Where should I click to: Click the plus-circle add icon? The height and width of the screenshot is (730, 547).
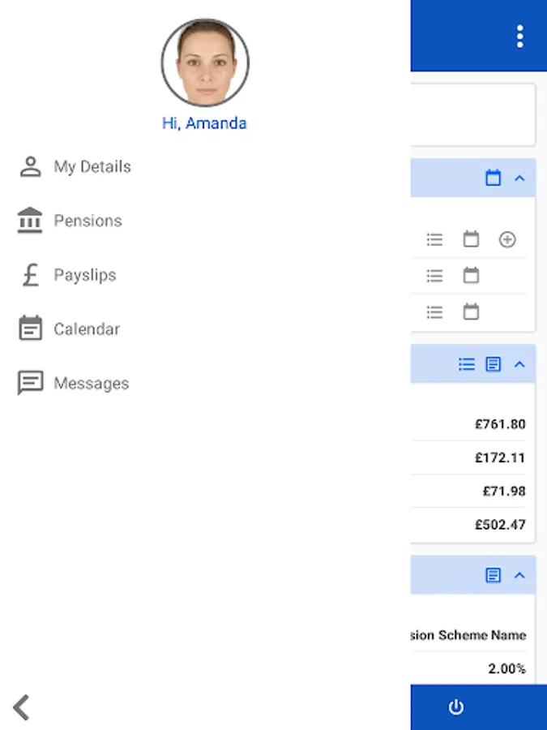pyautogui.click(x=507, y=239)
